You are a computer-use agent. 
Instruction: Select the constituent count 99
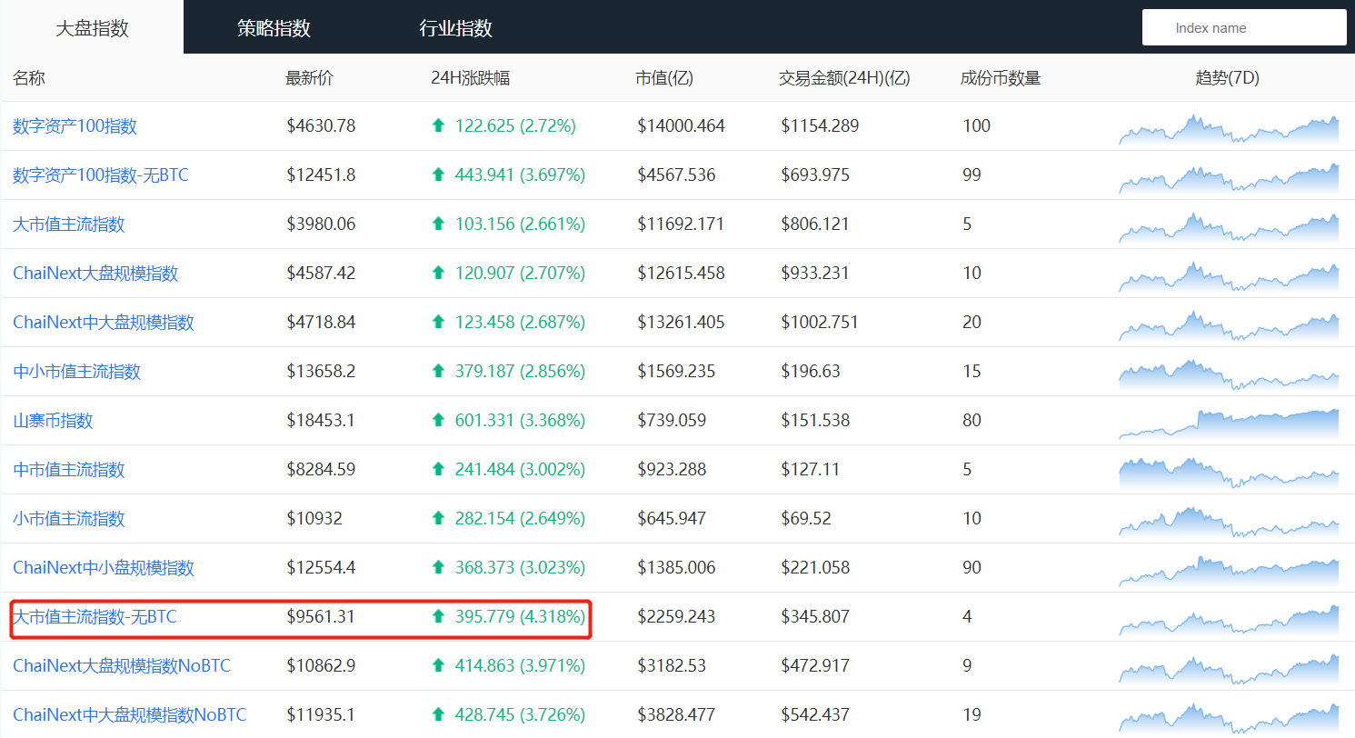pyautogui.click(x=972, y=175)
